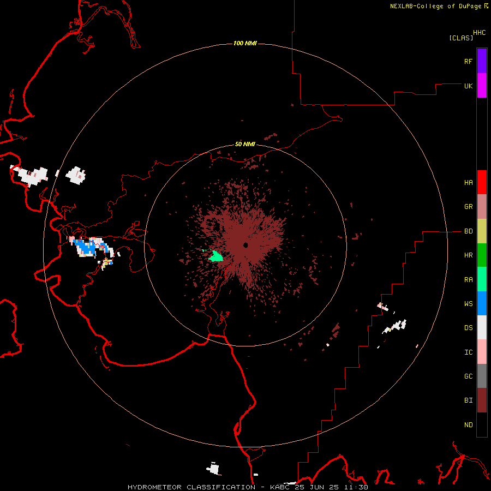
Task: Click the 50 NMI range ring label
Action: [x=245, y=145]
